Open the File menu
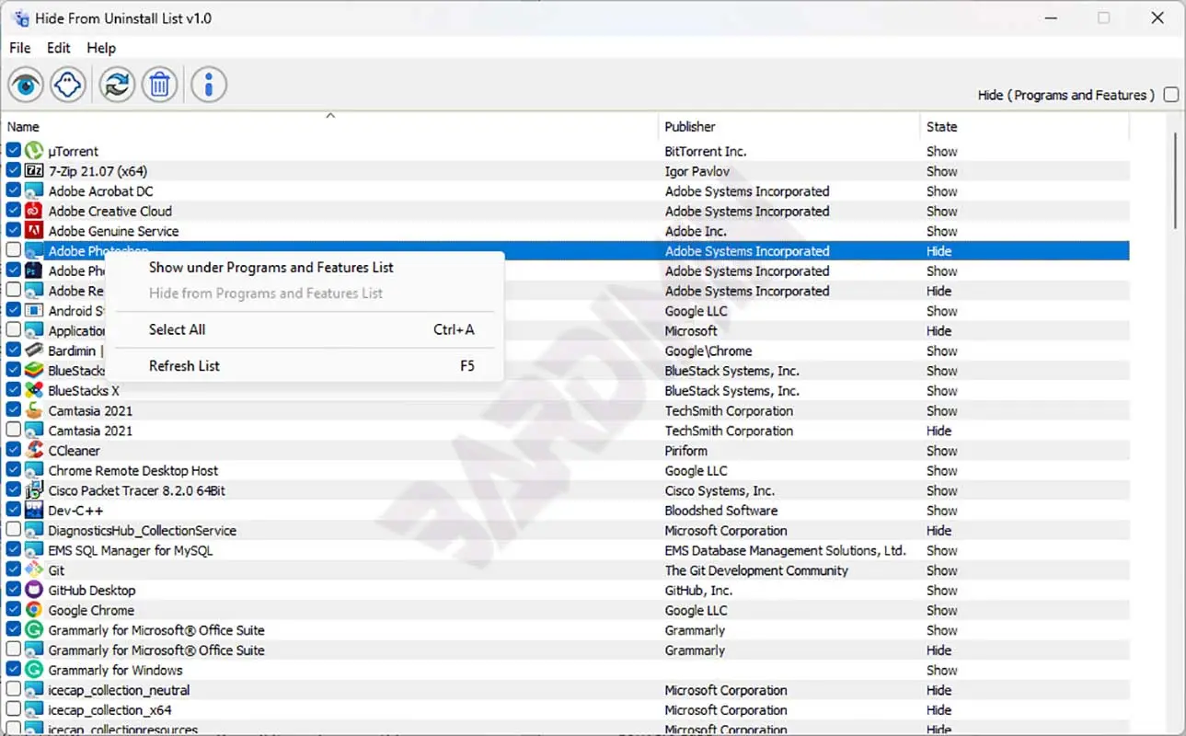This screenshot has height=736, width=1186. [x=19, y=48]
